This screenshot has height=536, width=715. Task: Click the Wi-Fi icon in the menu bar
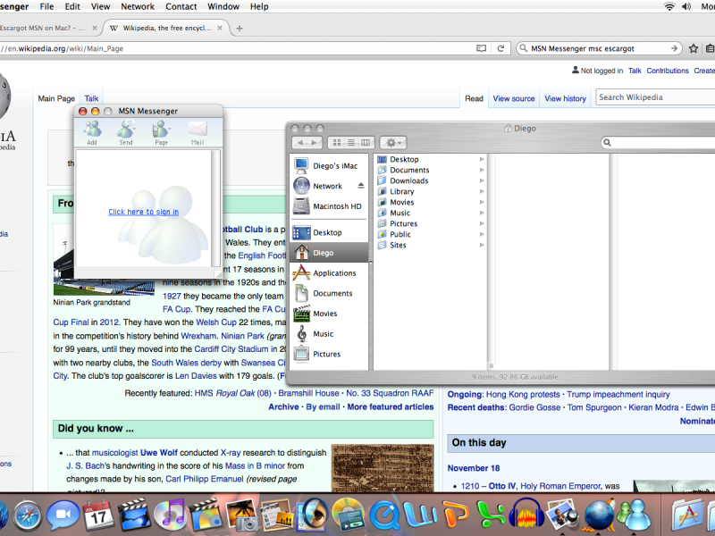(x=669, y=6)
